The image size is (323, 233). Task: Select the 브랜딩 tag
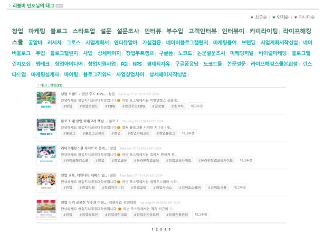[x=248, y=42]
